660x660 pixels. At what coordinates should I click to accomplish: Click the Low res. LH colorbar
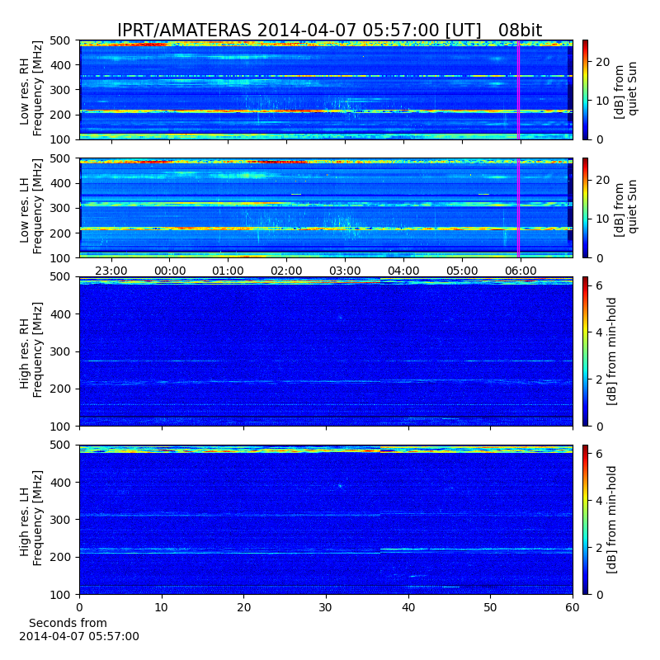click(x=585, y=208)
